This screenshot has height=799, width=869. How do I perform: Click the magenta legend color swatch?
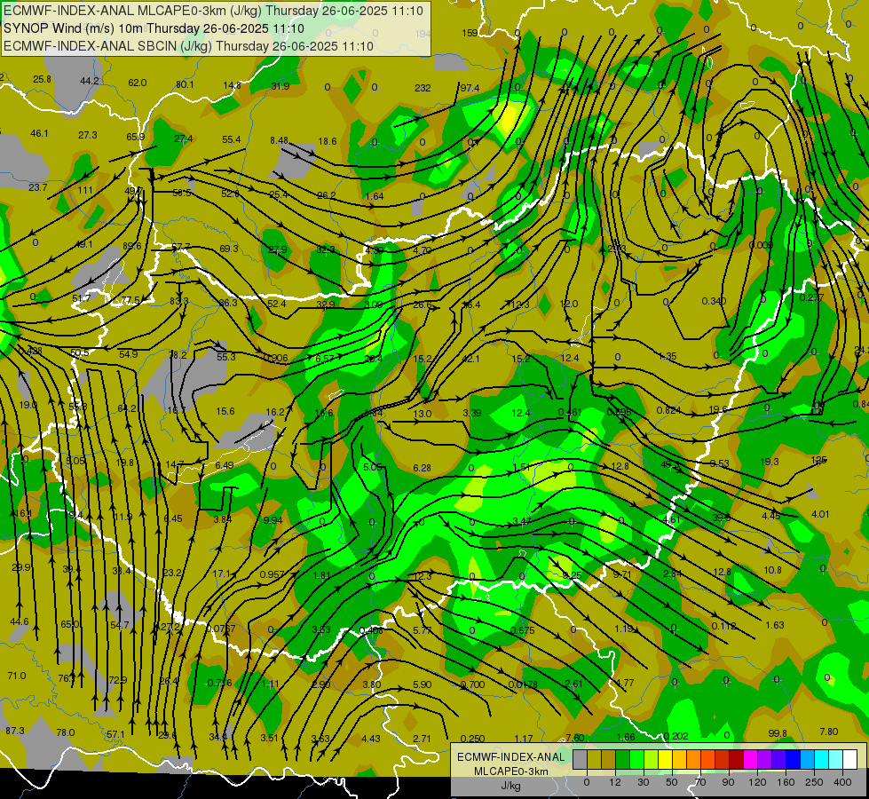point(750,759)
